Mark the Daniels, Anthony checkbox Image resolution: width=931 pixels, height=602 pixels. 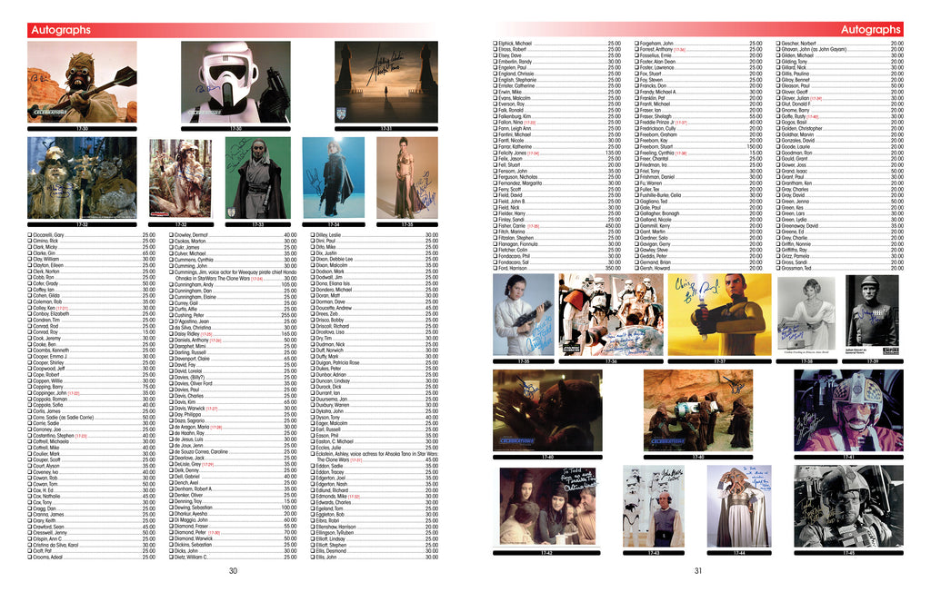[x=172, y=340]
